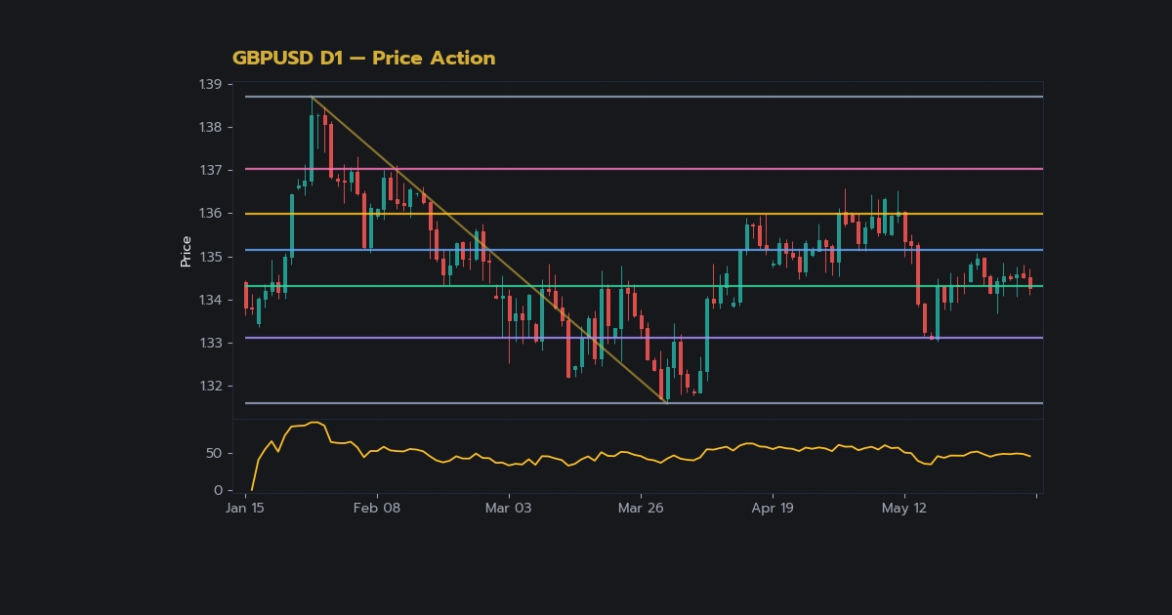Click the 136 price axis label
Screen dimensions: 1172x615
tap(211, 214)
